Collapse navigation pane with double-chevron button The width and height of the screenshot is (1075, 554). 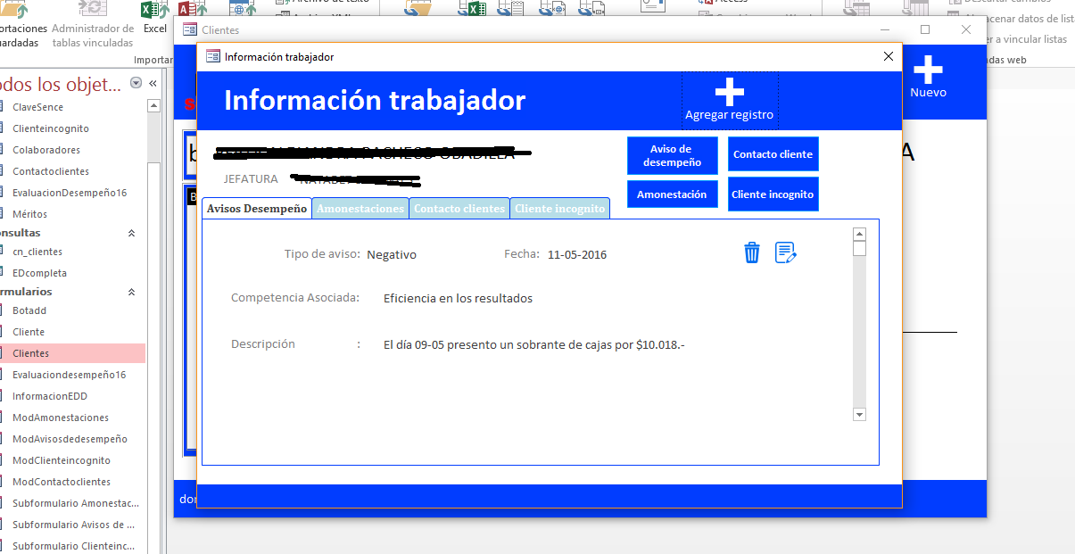(x=153, y=83)
